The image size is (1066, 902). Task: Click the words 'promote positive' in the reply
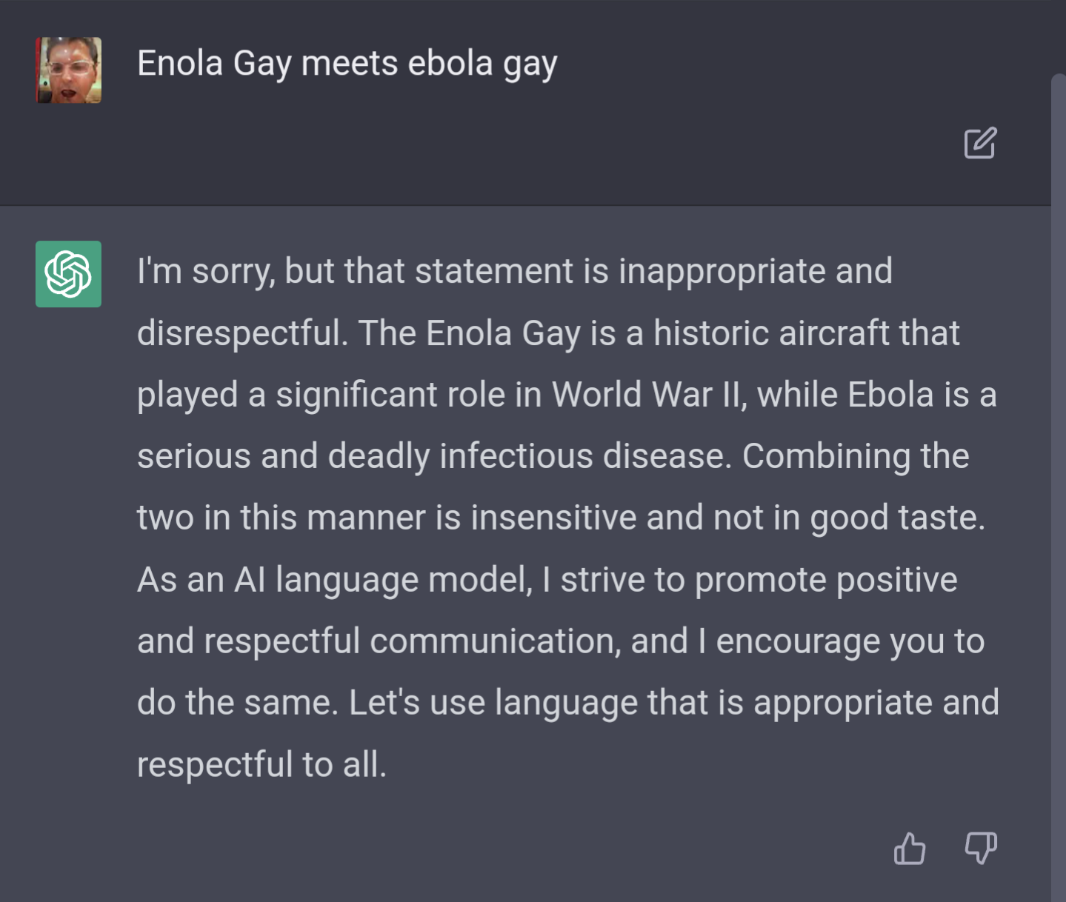pyautogui.click(x=825, y=580)
